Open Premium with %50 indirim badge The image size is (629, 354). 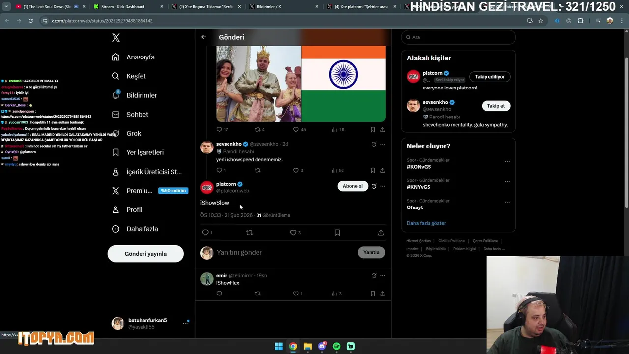tap(150, 191)
